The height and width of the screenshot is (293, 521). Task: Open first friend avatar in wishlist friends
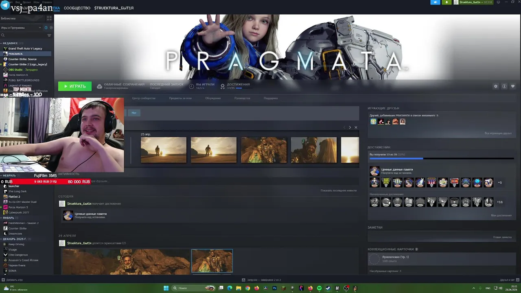[373, 121]
